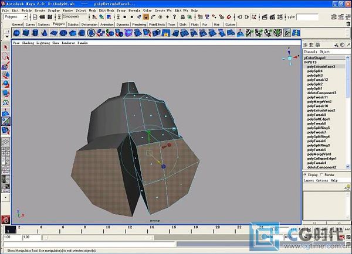Select the Soft Modification tool
Viewport: 352px width, 254px height.
[x=6, y=112]
